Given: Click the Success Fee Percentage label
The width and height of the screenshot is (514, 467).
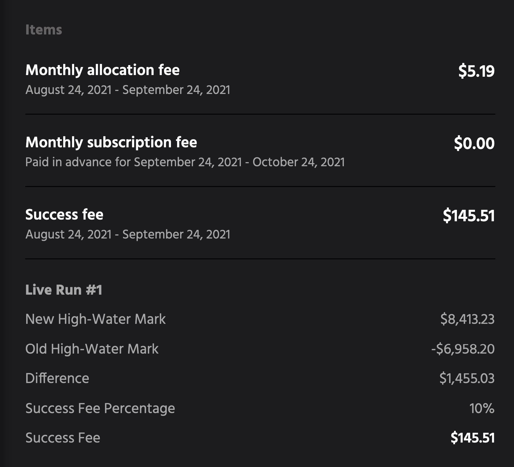Looking at the screenshot, I should click(100, 408).
